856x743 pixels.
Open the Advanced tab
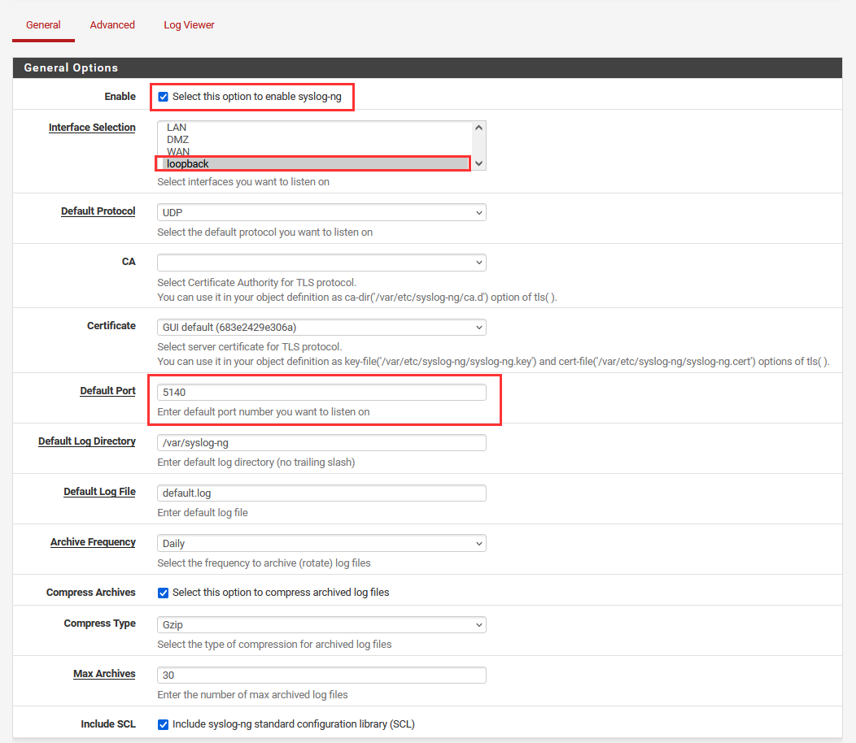[x=112, y=25]
